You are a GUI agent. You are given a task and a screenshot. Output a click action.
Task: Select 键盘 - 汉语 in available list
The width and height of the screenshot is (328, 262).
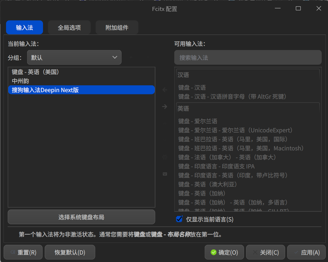tap(248, 88)
